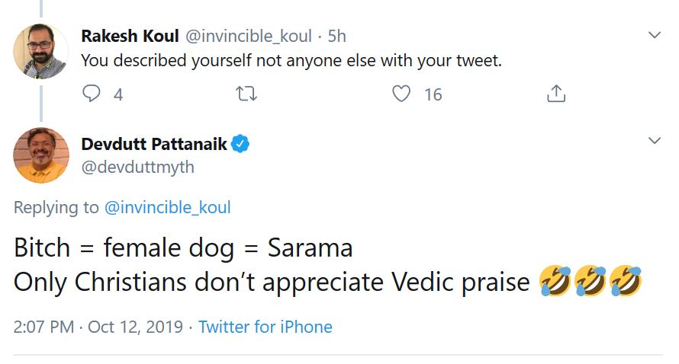Open the Twitter for iPhone link
The width and height of the screenshot is (679, 364).
(x=265, y=327)
